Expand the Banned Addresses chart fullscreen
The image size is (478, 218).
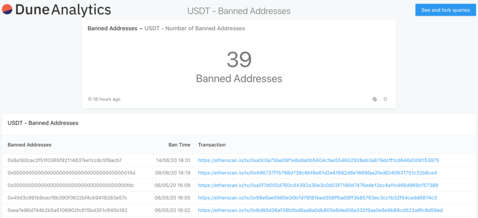pyautogui.click(x=385, y=99)
